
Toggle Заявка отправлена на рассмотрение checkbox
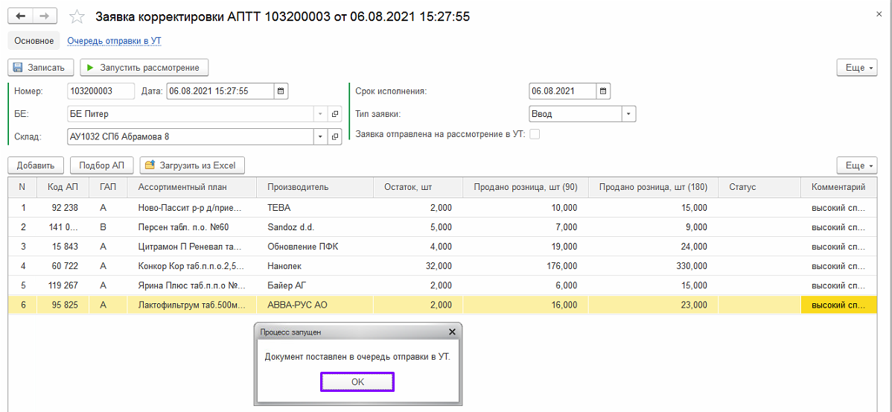click(x=534, y=134)
